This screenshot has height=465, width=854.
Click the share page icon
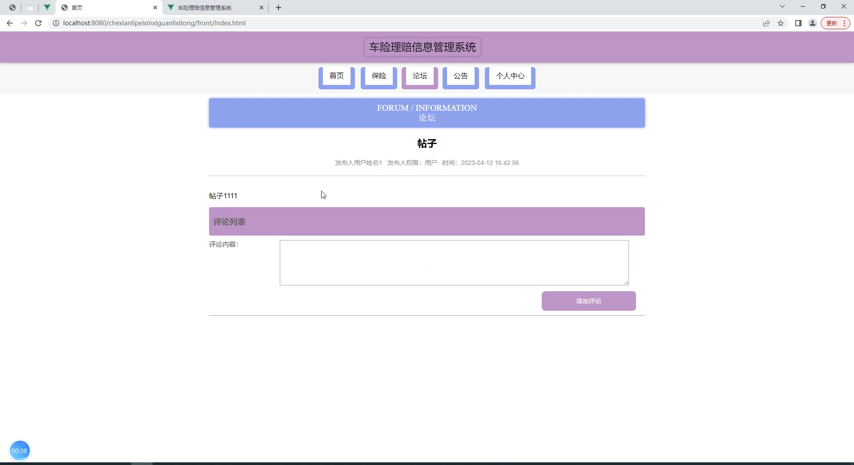point(766,23)
